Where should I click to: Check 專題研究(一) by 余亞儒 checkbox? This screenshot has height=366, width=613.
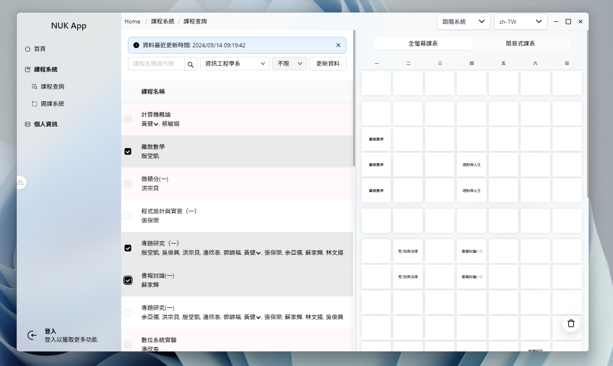point(128,312)
